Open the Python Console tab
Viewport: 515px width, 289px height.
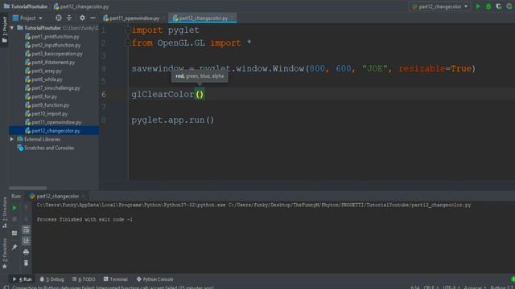154,279
